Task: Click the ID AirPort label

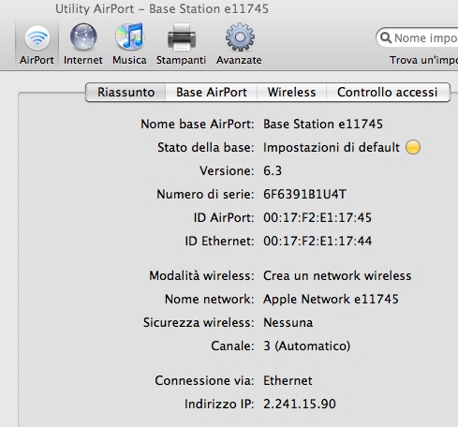Action: pos(224,218)
